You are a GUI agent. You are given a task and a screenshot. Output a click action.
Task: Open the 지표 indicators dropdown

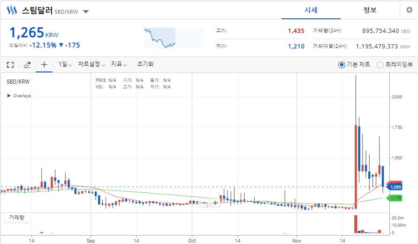click(x=119, y=64)
